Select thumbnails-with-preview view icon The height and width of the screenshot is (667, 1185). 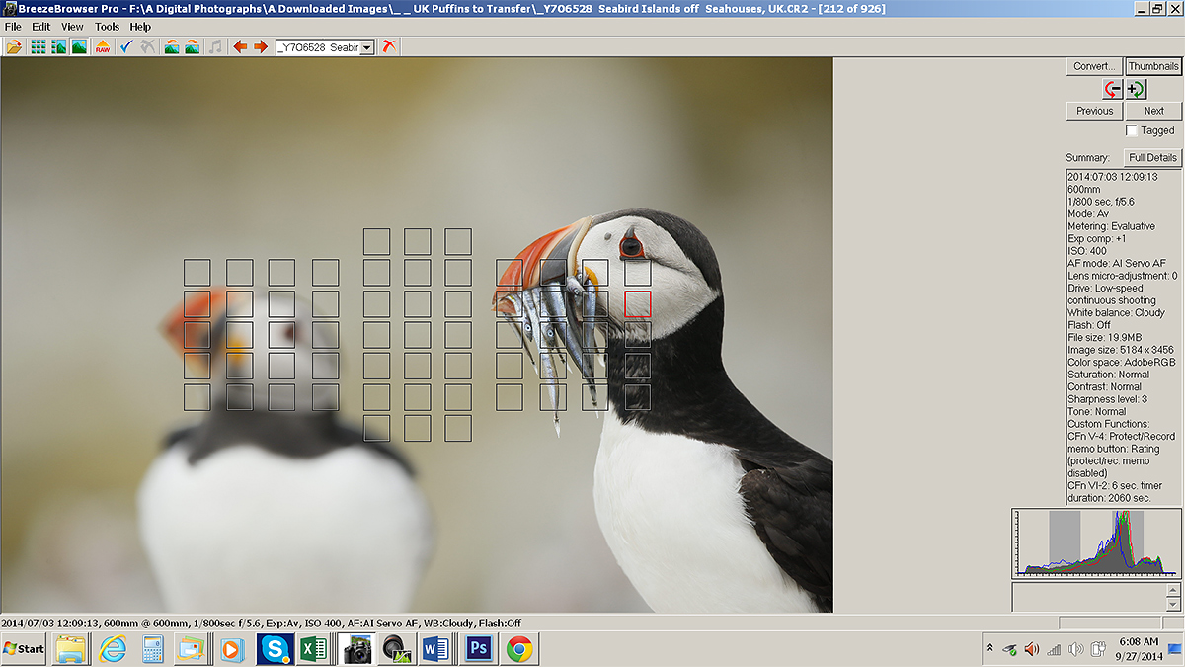coord(58,46)
